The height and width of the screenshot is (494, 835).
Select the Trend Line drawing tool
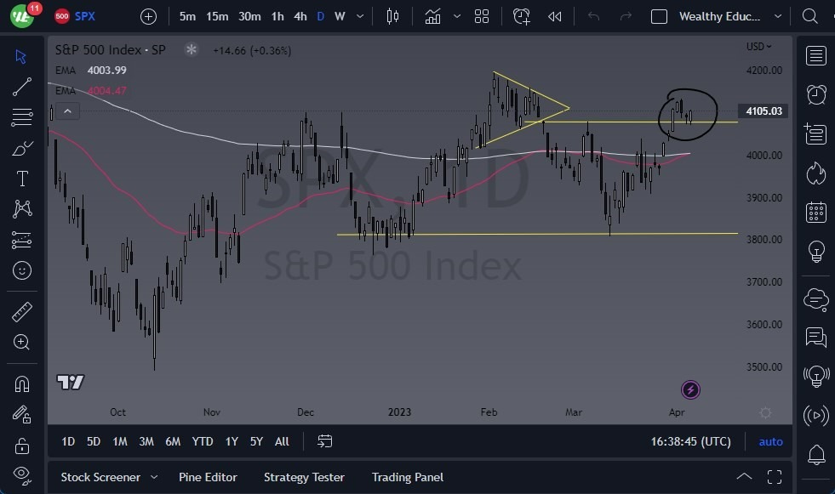point(21,87)
